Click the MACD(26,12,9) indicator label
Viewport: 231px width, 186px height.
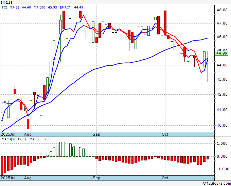tap(14, 139)
